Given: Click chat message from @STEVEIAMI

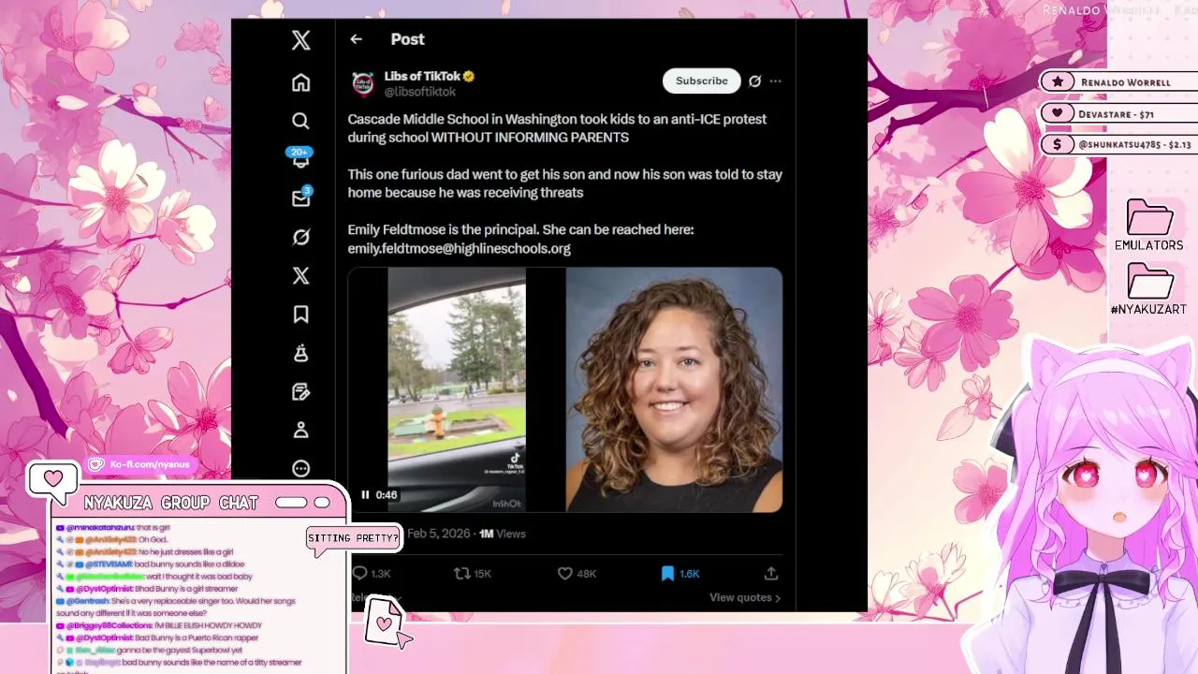Looking at the screenshot, I should pyautogui.click(x=150, y=564).
